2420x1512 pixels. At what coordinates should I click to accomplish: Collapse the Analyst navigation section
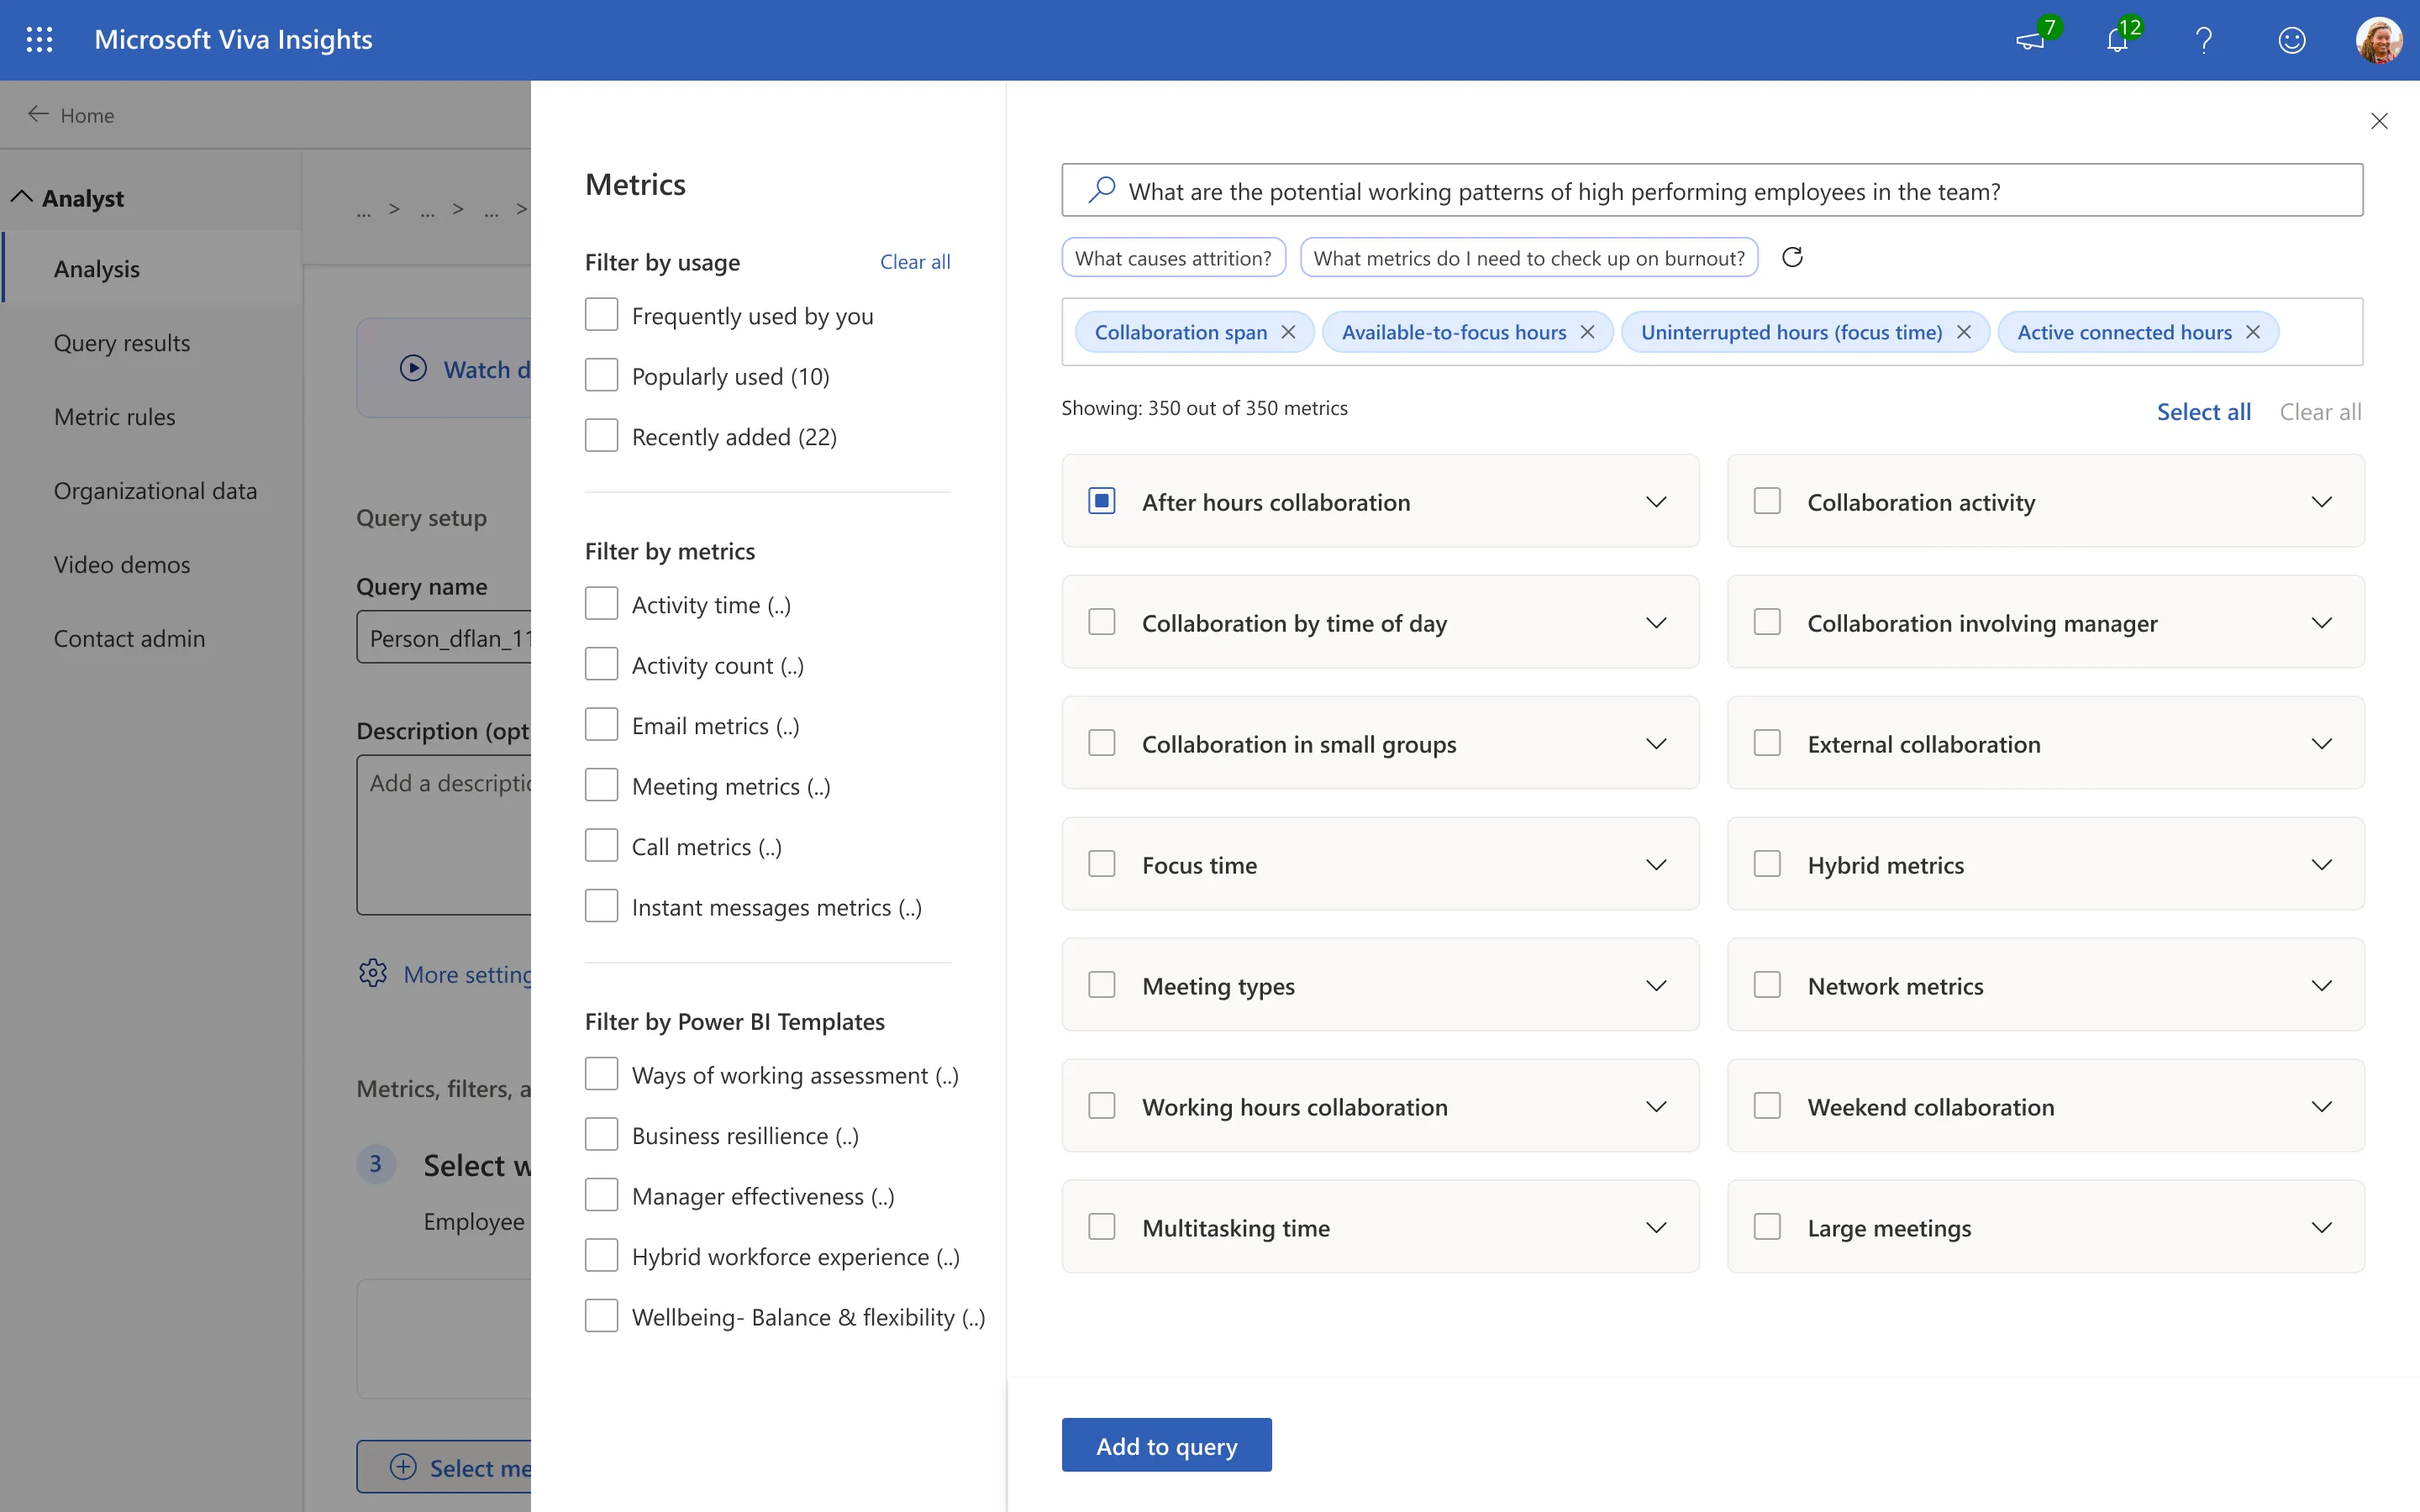[x=22, y=197]
